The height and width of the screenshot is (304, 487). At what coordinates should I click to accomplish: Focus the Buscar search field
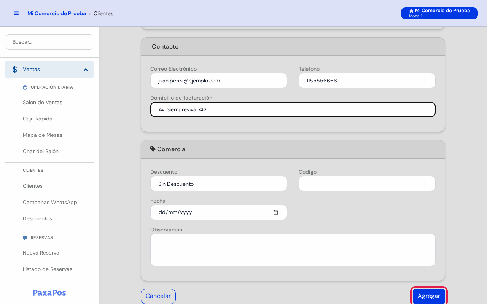(49, 42)
